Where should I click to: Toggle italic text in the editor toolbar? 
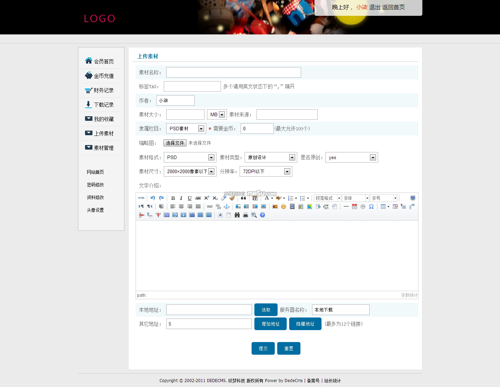click(181, 198)
